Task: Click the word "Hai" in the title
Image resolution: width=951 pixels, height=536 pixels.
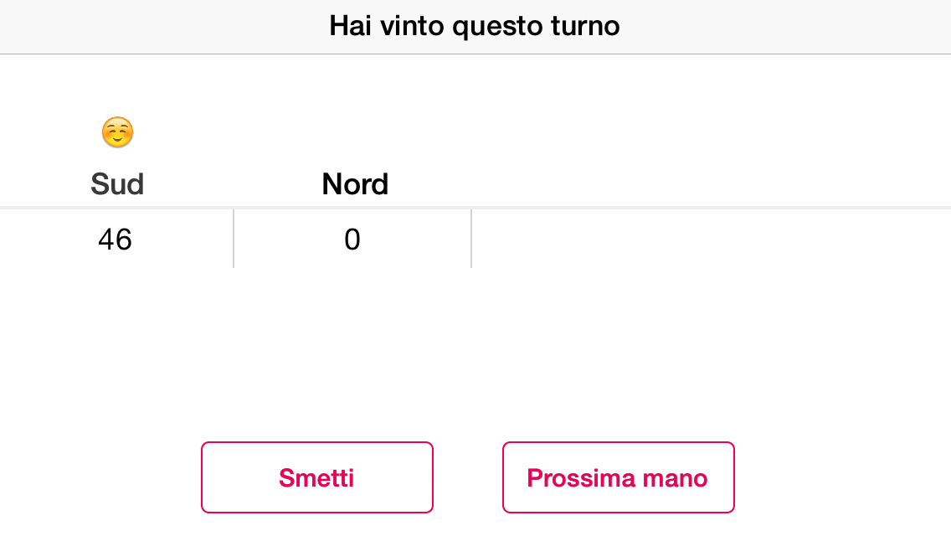Action: click(351, 26)
